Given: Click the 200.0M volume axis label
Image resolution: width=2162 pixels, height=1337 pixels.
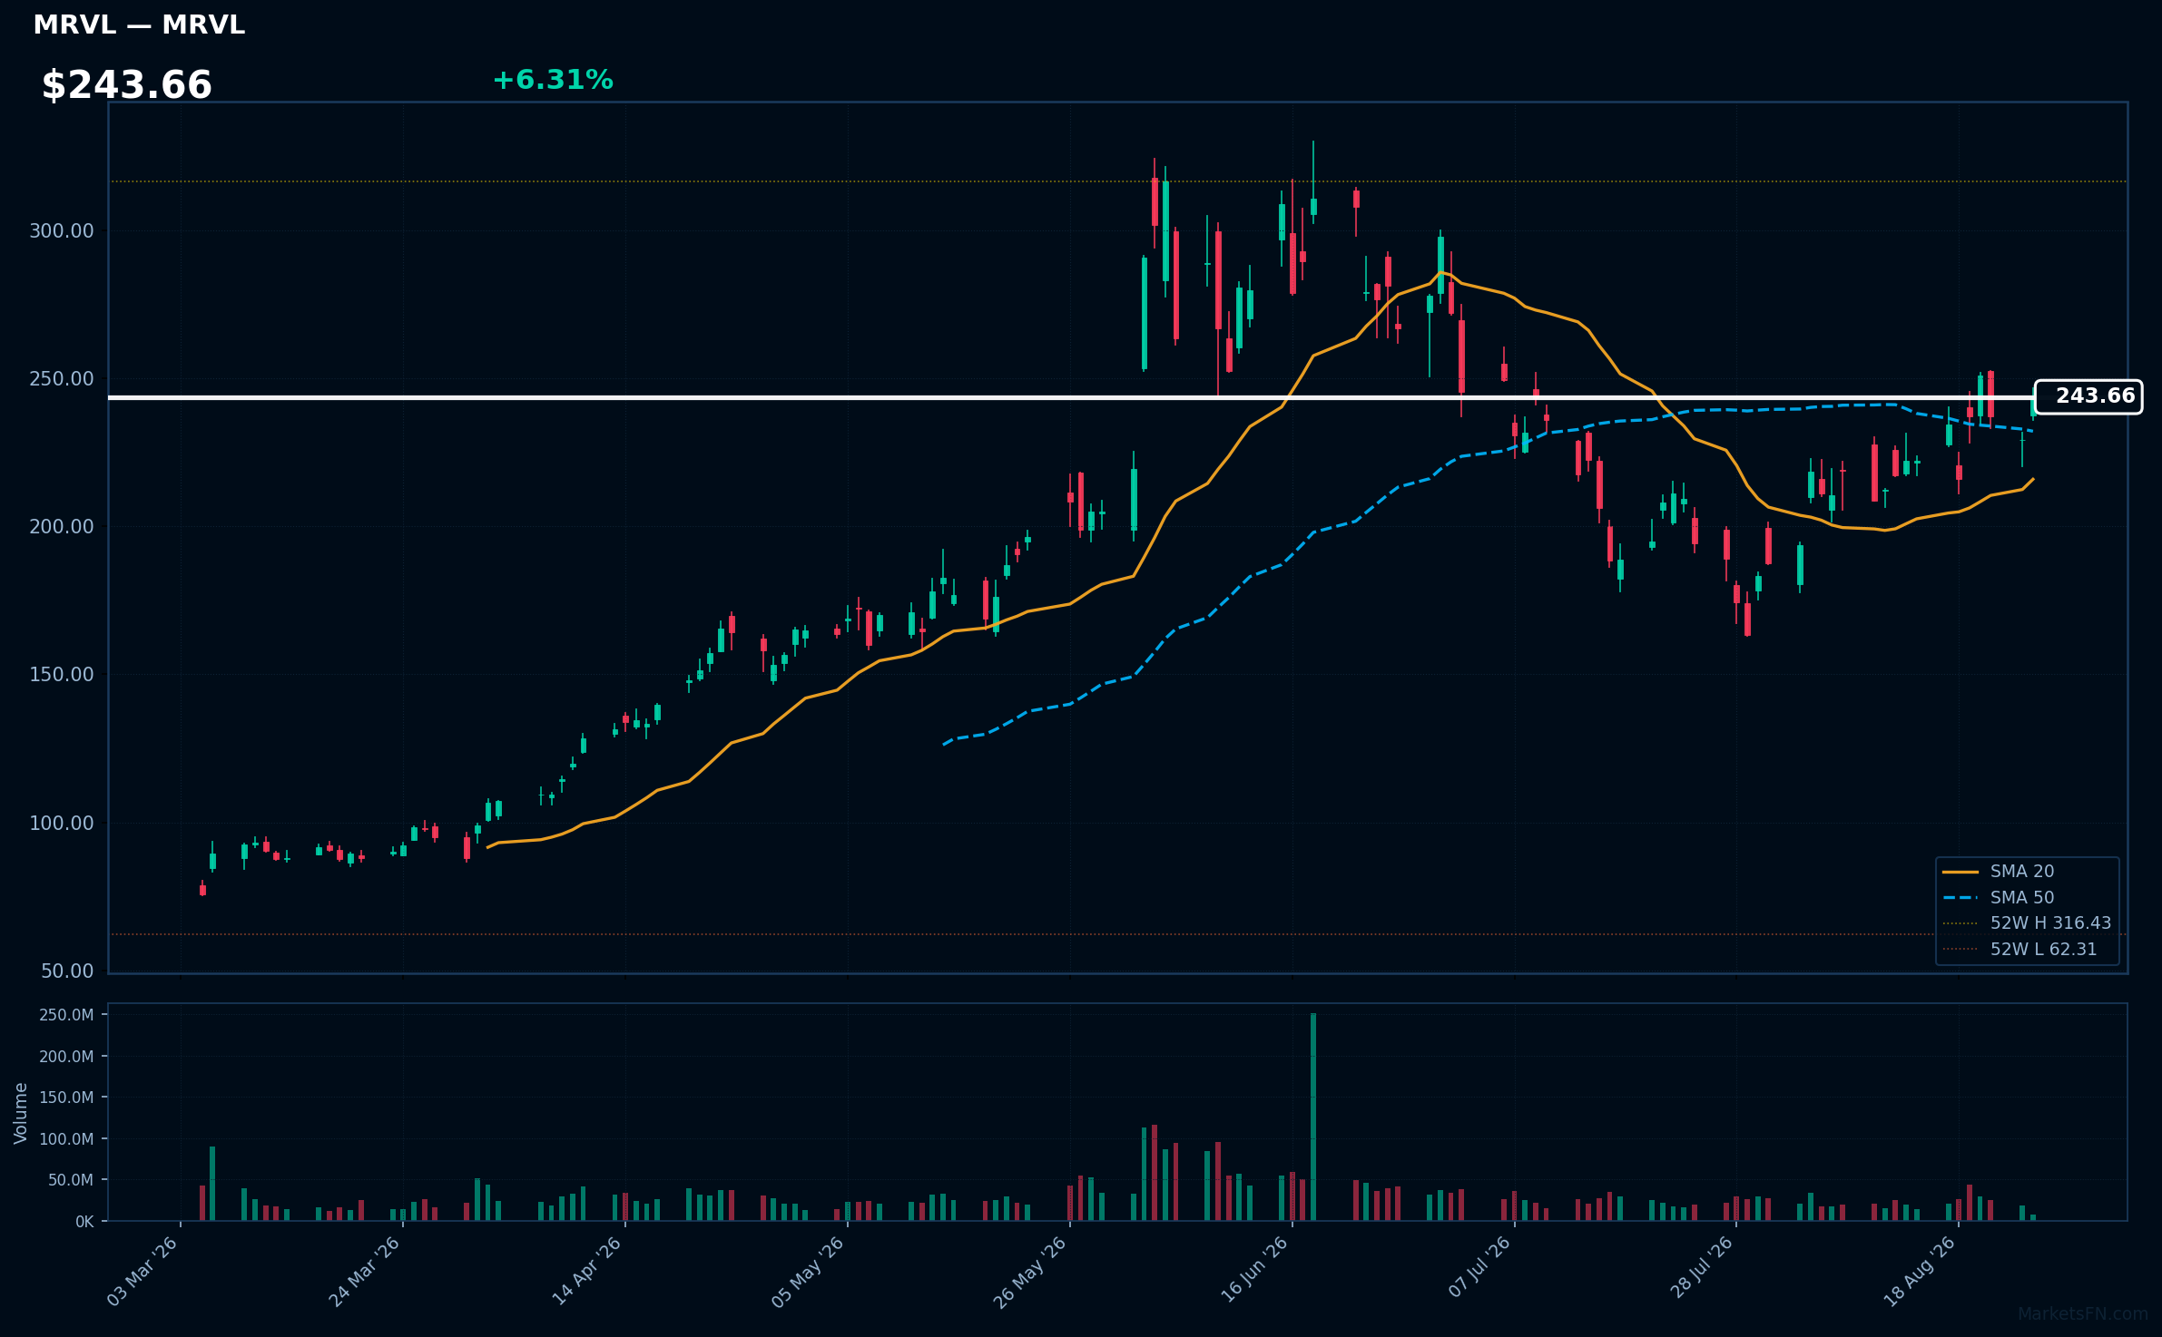Looking at the screenshot, I should point(66,1057).
